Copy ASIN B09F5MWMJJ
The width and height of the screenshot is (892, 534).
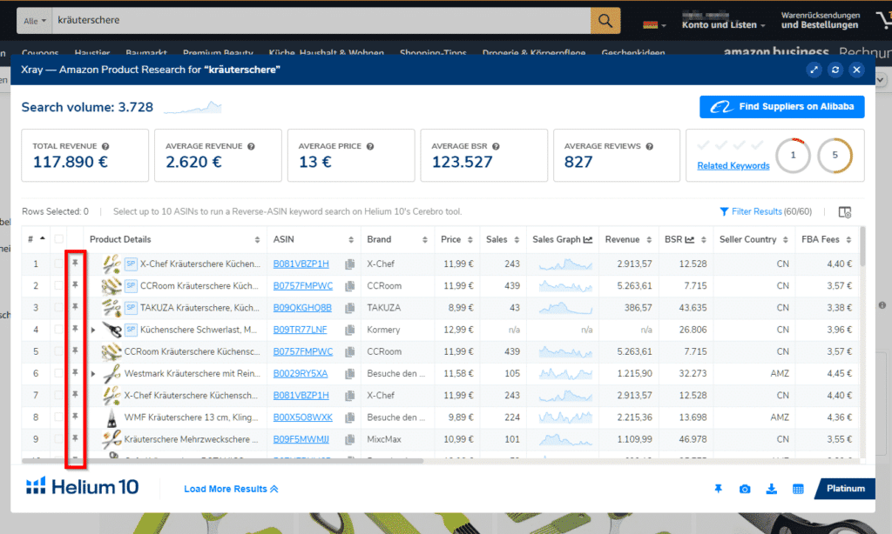coord(350,439)
